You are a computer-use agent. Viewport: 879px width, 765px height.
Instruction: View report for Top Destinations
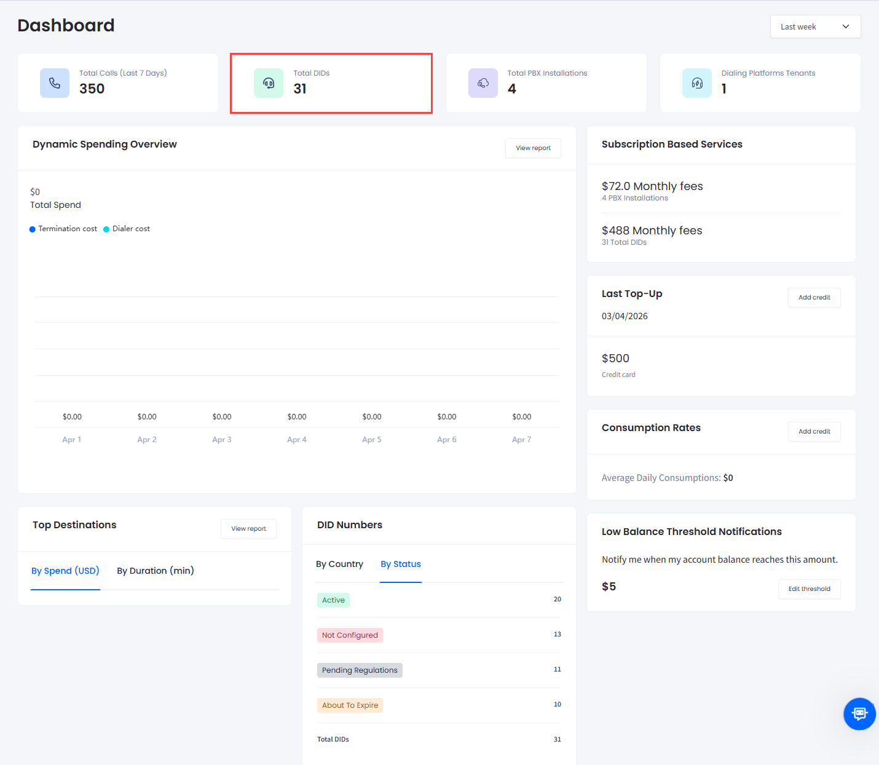[x=248, y=529]
